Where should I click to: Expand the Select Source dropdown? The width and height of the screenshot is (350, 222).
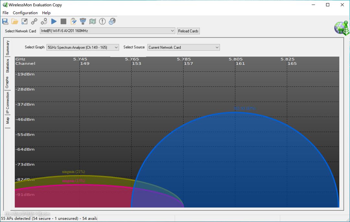(x=217, y=47)
